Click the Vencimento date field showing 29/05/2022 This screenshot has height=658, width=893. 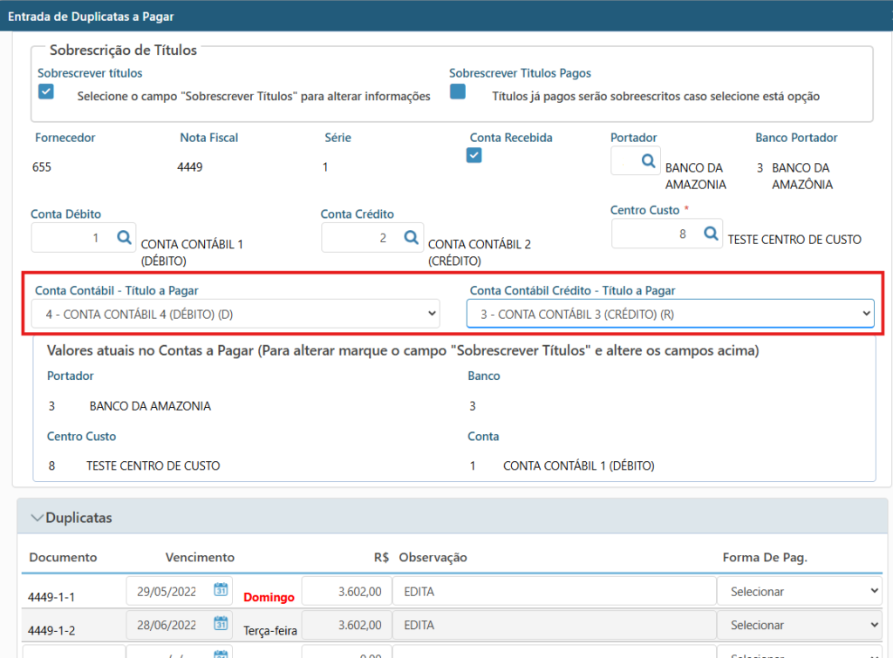[169, 592]
